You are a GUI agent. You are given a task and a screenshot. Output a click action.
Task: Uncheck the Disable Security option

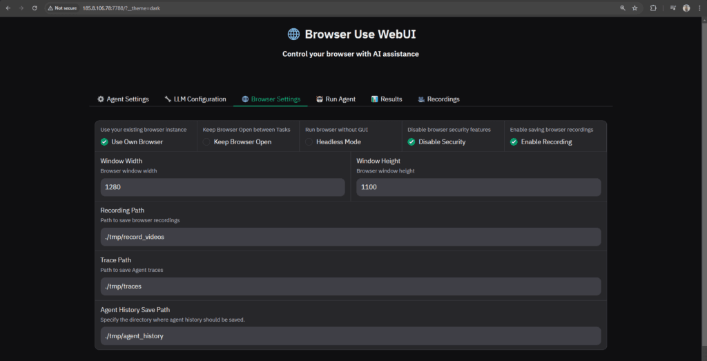(411, 142)
